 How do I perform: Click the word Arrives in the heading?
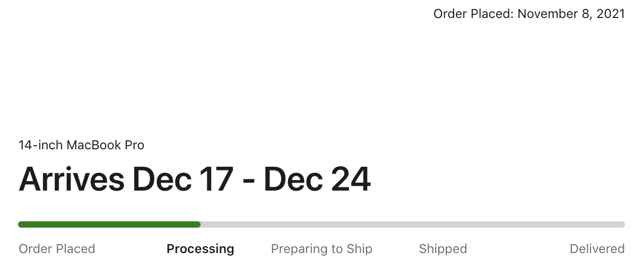tap(72, 179)
